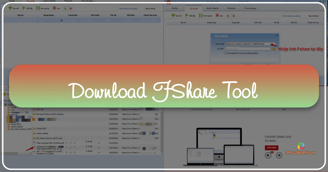Select the Bắt đầu play icon
The height and width of the screenshot is (172, 328).
tap(24, 8)
